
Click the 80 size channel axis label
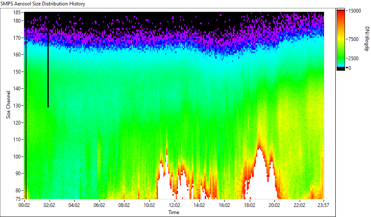click(18, 190)
